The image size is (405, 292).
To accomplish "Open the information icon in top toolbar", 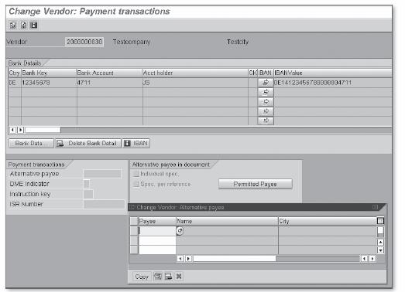I will (34, 25).
